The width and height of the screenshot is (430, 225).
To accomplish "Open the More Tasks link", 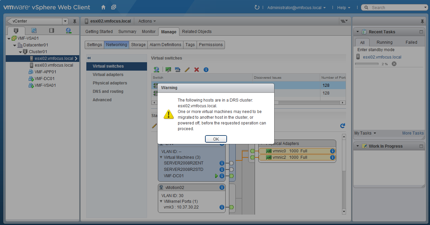I will [412, 133].
